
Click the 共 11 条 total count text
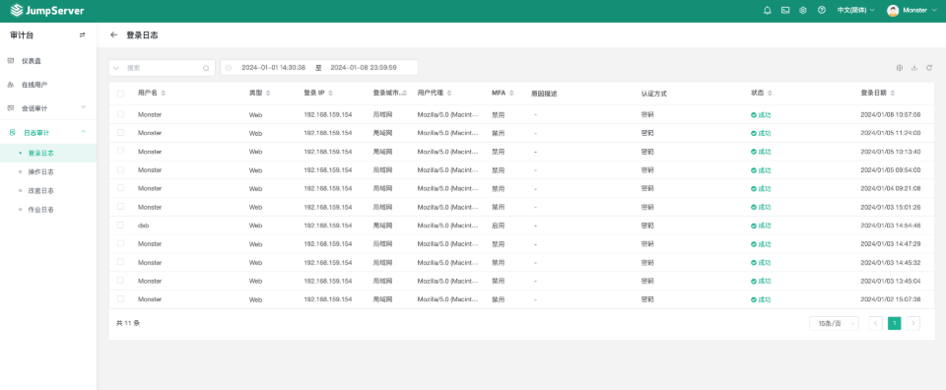click(x=128, y=323)
